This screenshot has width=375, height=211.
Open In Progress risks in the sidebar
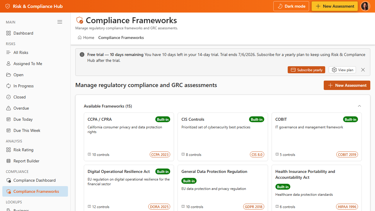click(x=35, y=86)
